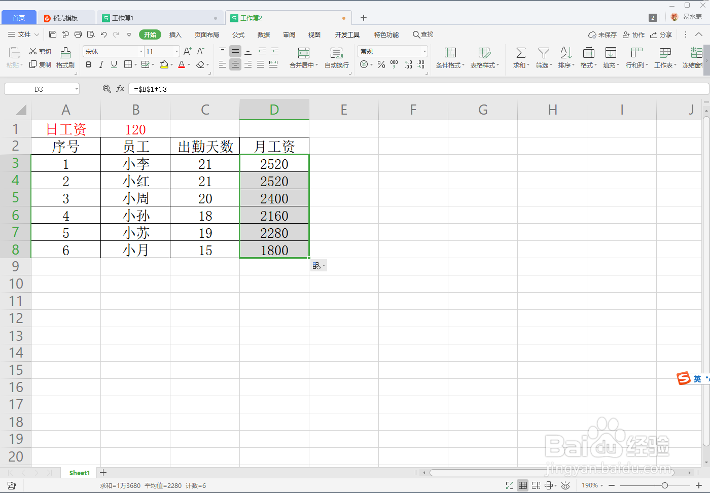710x493 pixels.
Task: Select cell C5 containing 20
Action: (x=205, y=198)
